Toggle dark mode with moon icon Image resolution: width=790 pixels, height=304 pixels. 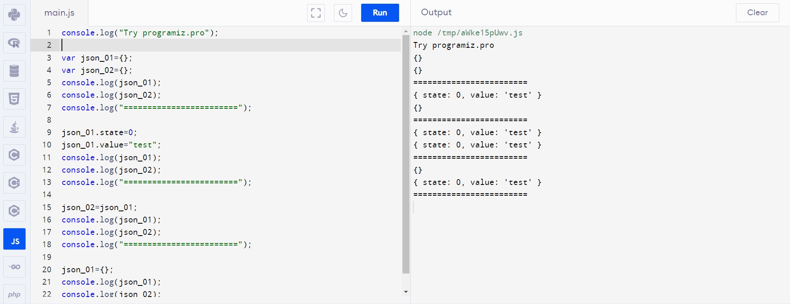pos(343,13)
